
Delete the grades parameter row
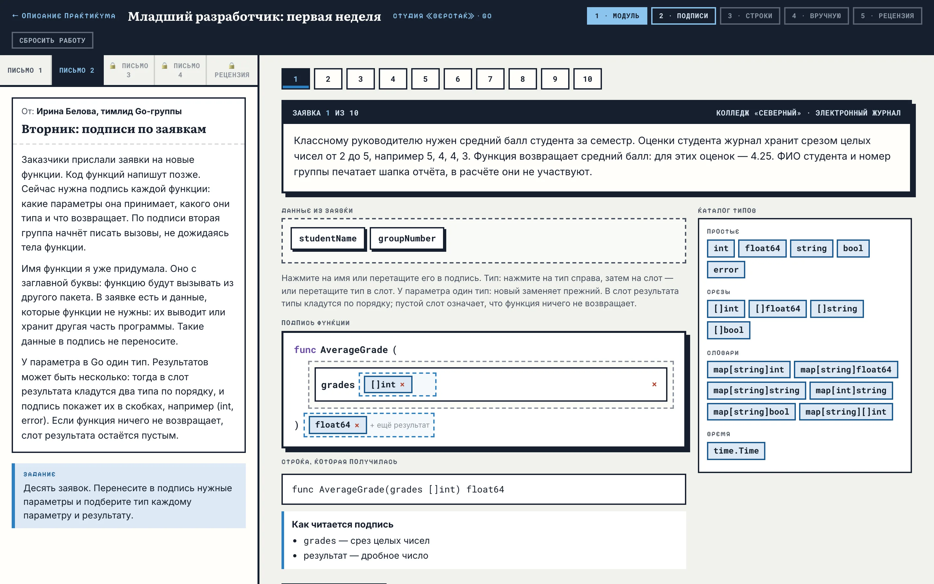(x=654, y=384)
